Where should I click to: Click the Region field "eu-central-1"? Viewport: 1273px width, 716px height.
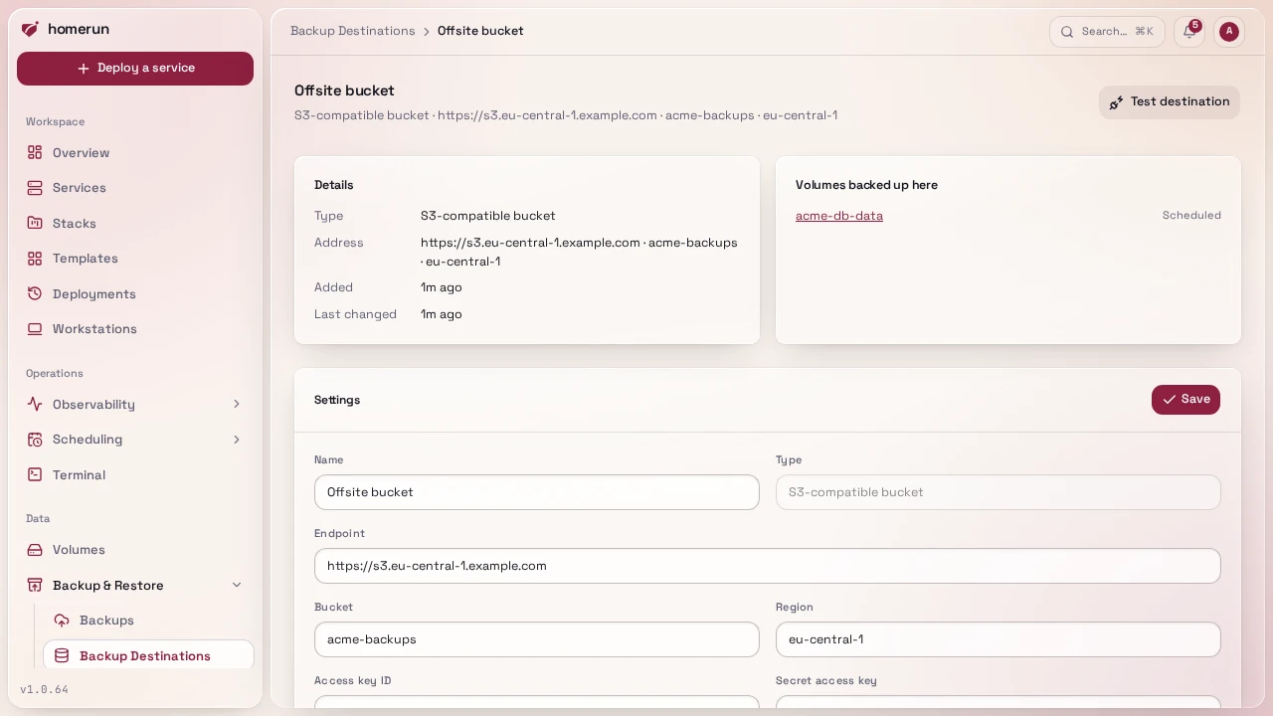(x=999, y=639)
